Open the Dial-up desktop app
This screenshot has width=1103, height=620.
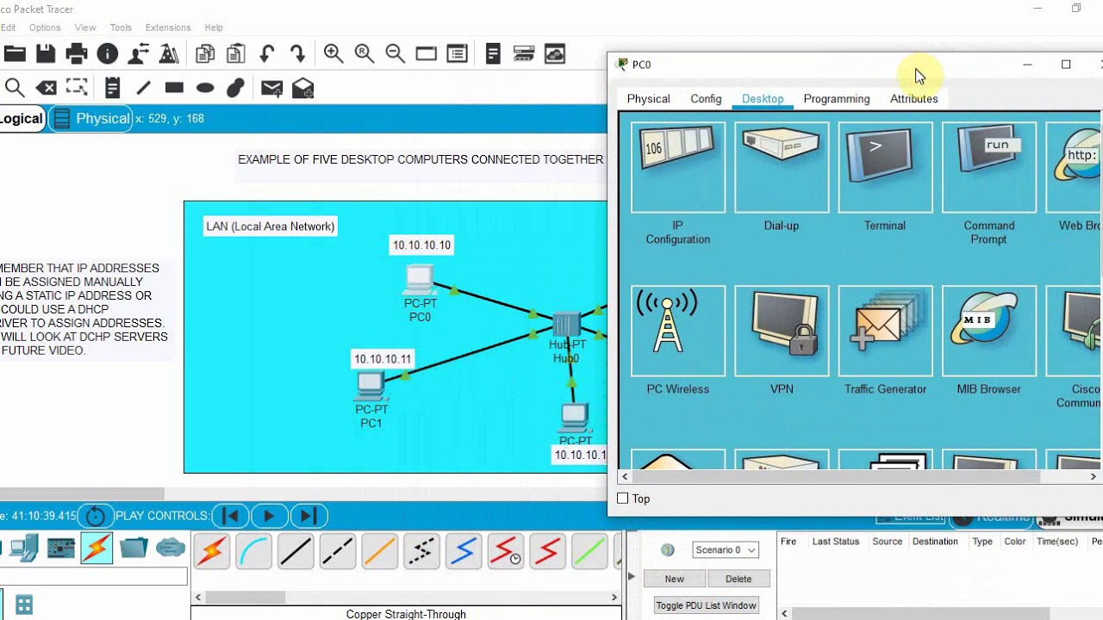click(x=782, y=168)
